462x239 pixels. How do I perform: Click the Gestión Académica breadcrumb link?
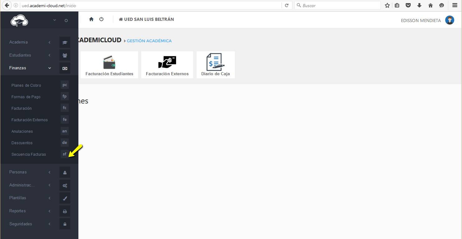point(149,41)
